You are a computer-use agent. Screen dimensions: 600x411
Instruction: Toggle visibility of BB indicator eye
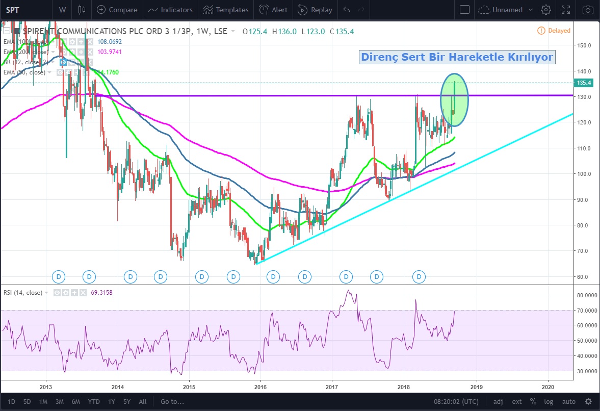coord(64,62)
